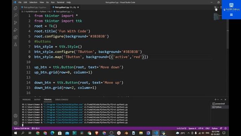Image resolution: width=241 pixels, height=136 pixels.
Task: Expand run options dropdown beside play icon
Action: [218, 7]
